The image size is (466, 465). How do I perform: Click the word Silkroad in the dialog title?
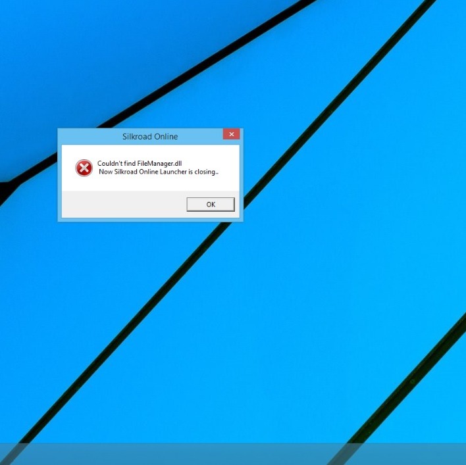(137, 137)
